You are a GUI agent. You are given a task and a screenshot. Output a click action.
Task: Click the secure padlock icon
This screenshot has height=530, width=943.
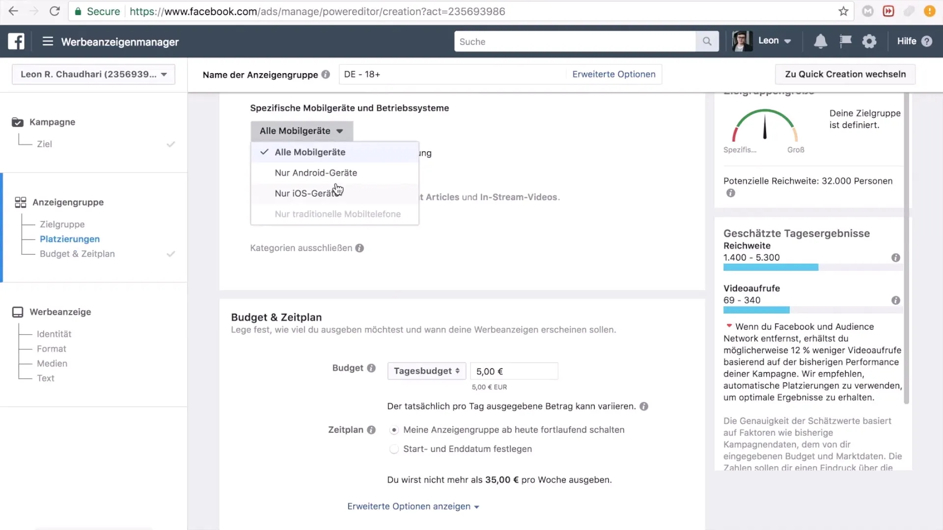(x=78, y=11)
